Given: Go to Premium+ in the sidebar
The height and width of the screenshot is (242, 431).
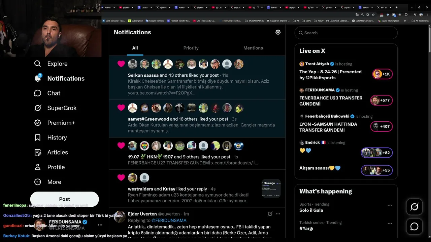Looking at the screenshot, I should [54, 123].
